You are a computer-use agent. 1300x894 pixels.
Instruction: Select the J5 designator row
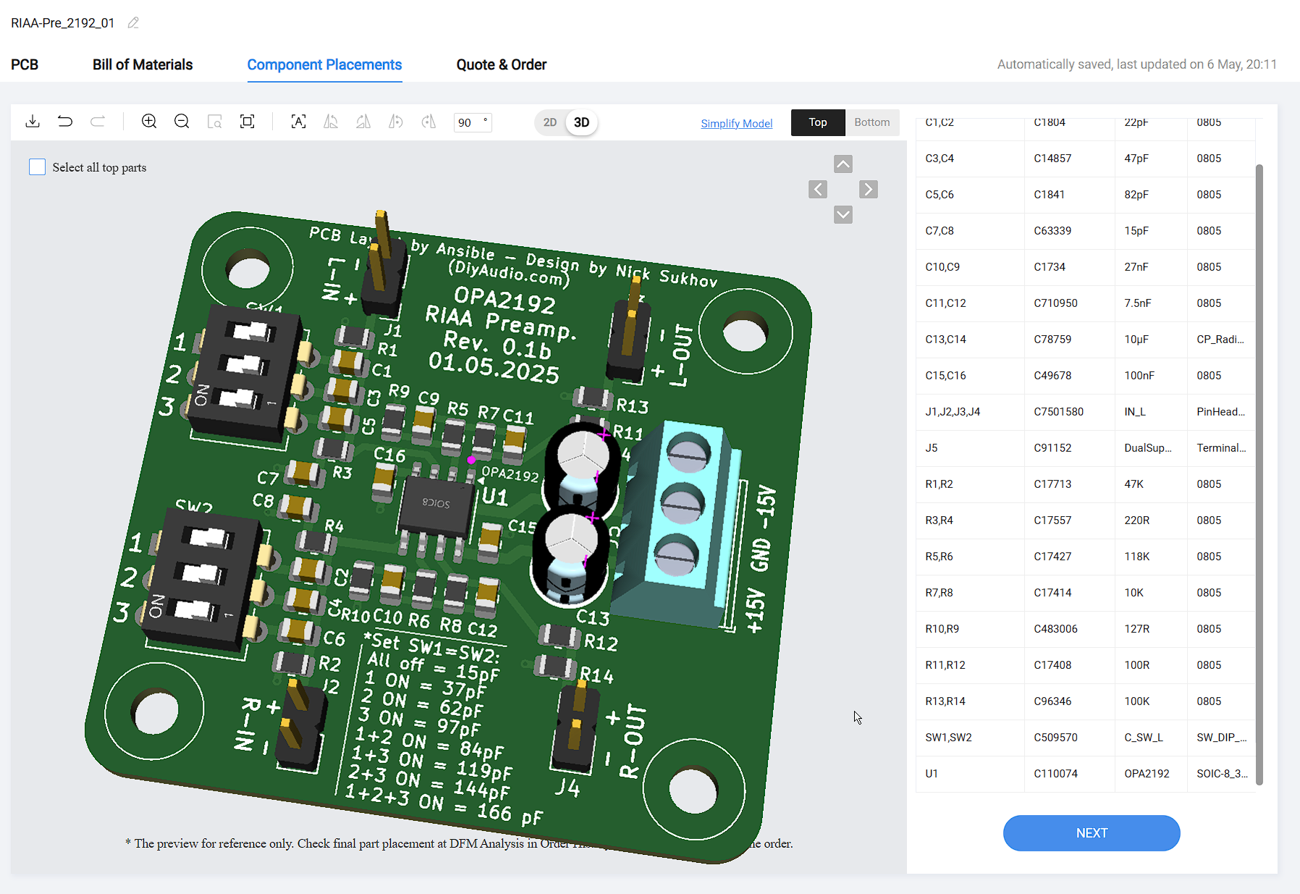pyautogui.click(x=1085, y=448)
